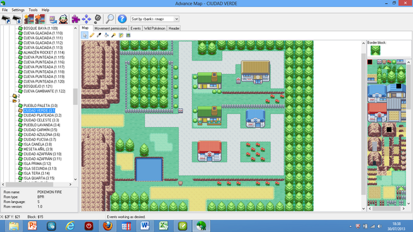The height and width of the screenshot is (232, 413).
Task: Click the blue four-arrow move icon
Action: (86, 19)
